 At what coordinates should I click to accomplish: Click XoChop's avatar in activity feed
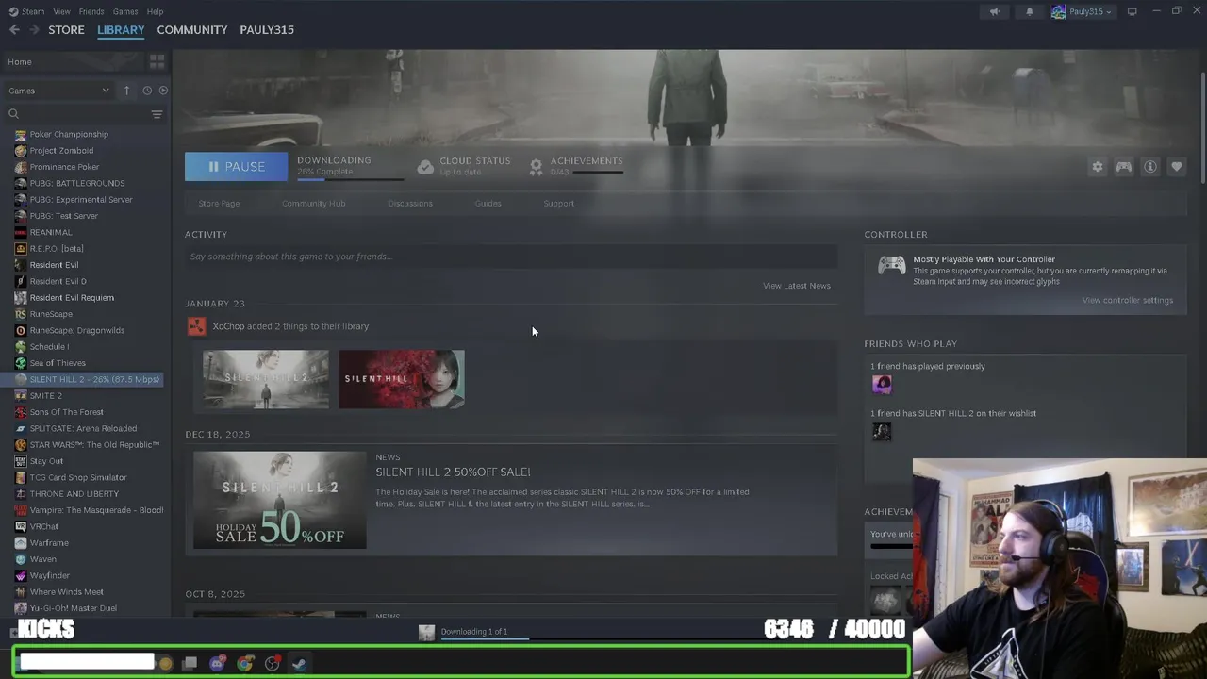pos(196,326)
